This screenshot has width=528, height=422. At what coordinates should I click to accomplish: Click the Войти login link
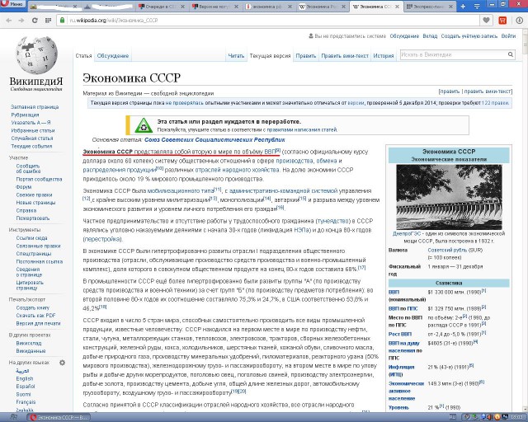(508, 36)
